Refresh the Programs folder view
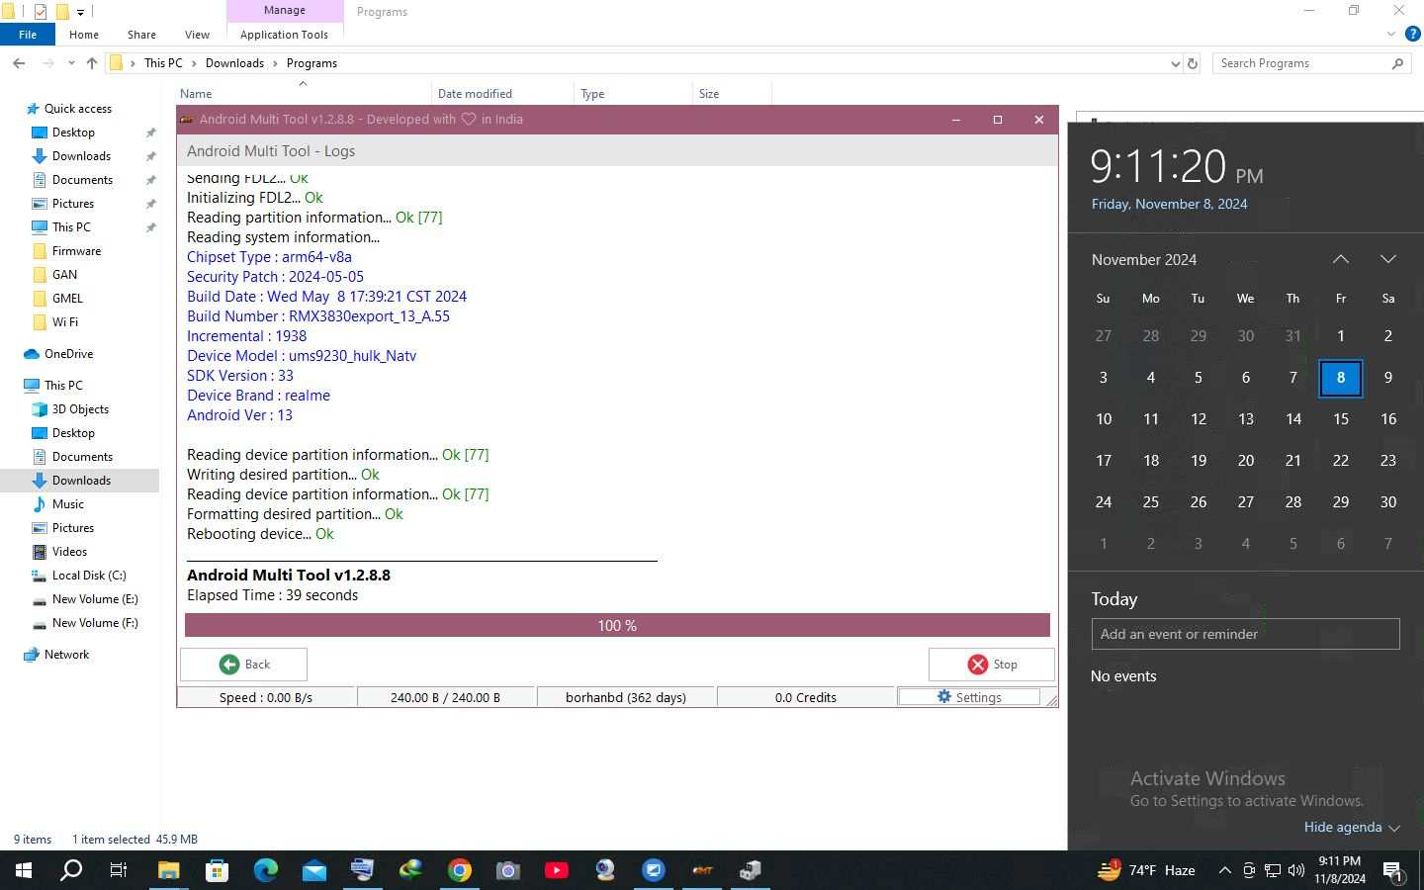The height and width of the screenshot is (890, 1424). coord(1193,63)
